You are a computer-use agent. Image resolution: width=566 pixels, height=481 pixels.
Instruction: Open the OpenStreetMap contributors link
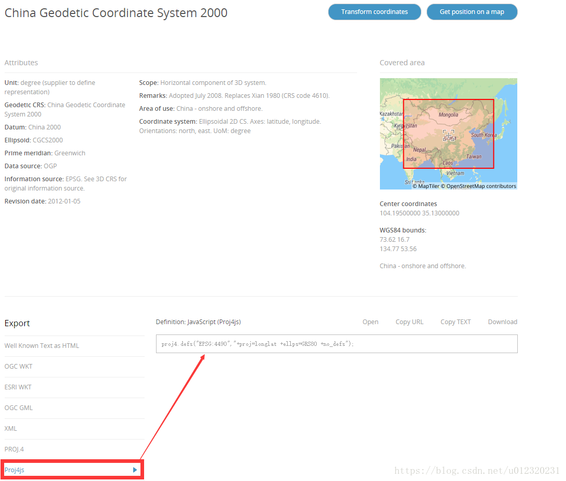[481, 186]
